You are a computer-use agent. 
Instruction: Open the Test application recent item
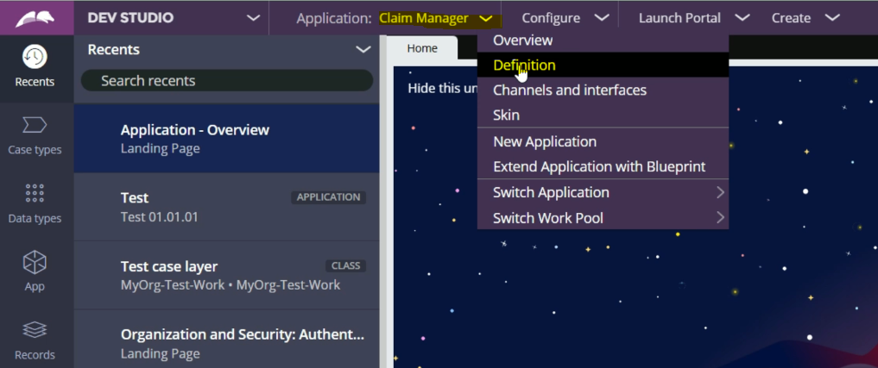(x=227, y=207)
